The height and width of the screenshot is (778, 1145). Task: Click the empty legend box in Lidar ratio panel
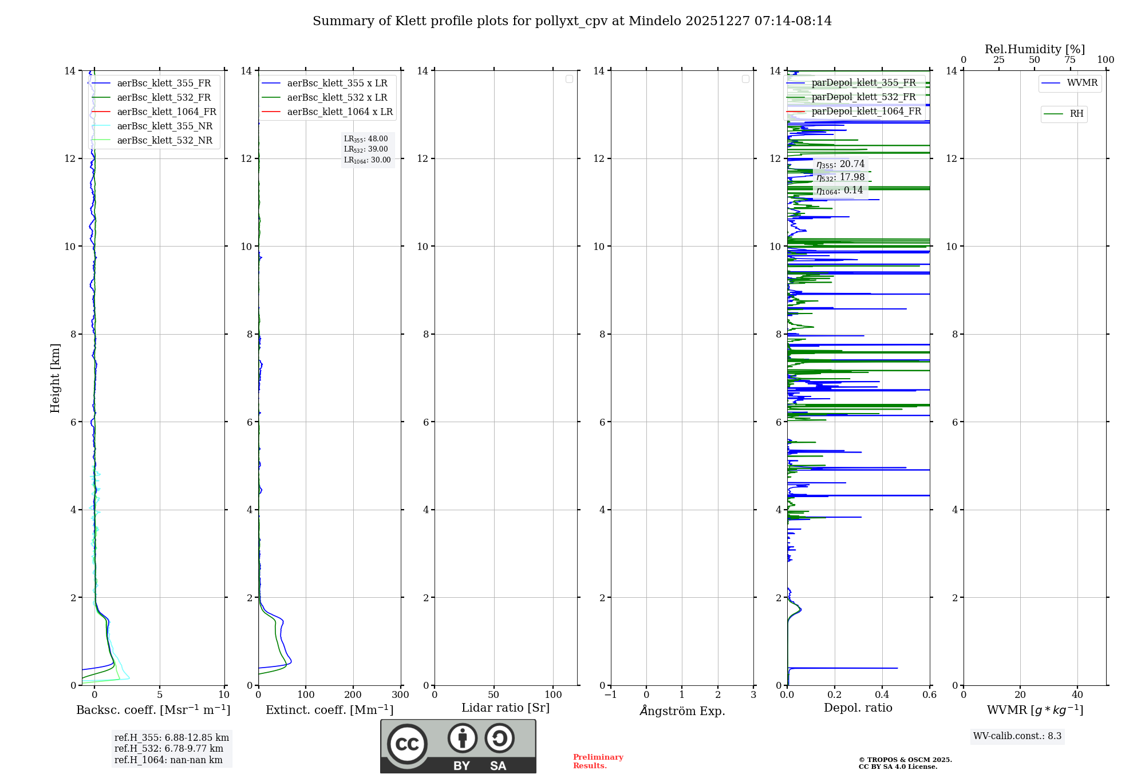569,79
